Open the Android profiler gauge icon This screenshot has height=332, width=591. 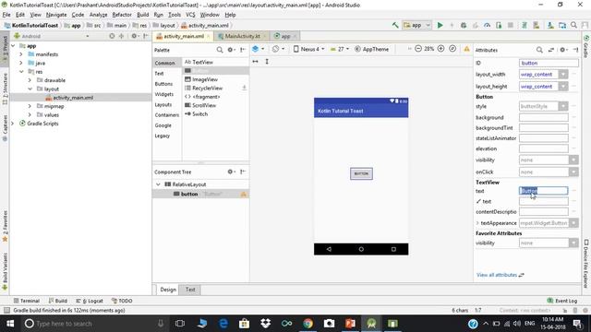487,25
